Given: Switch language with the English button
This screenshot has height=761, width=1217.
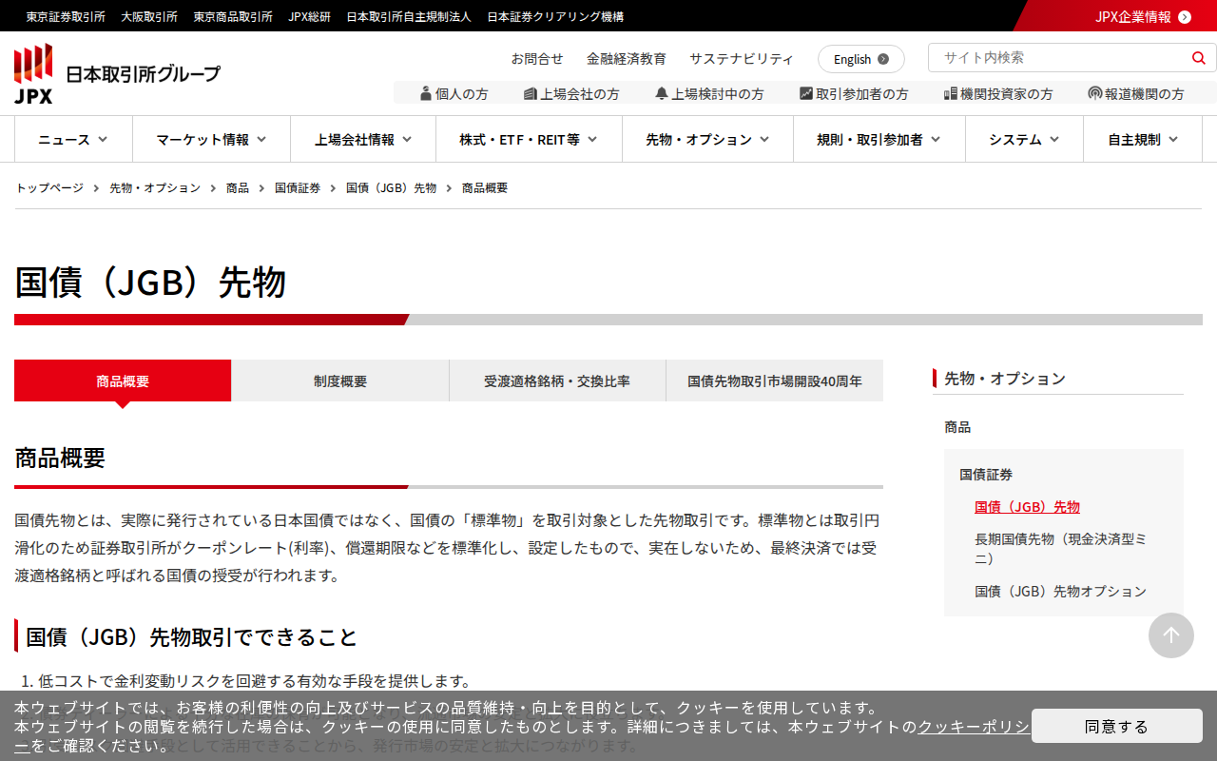Looking at the screenshot, I should tap(860, 59).
